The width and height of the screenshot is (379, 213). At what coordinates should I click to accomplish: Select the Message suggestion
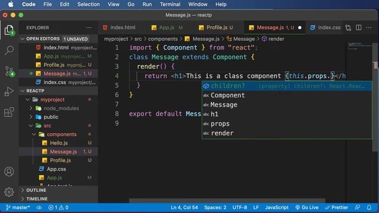[x=287, y=105]
